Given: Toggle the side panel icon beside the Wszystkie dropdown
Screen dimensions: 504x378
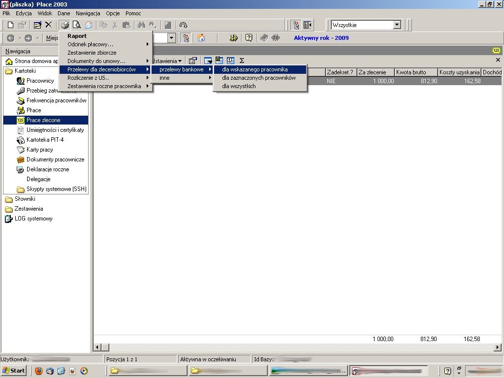Looking at the screenshot, I should (308, 25).
